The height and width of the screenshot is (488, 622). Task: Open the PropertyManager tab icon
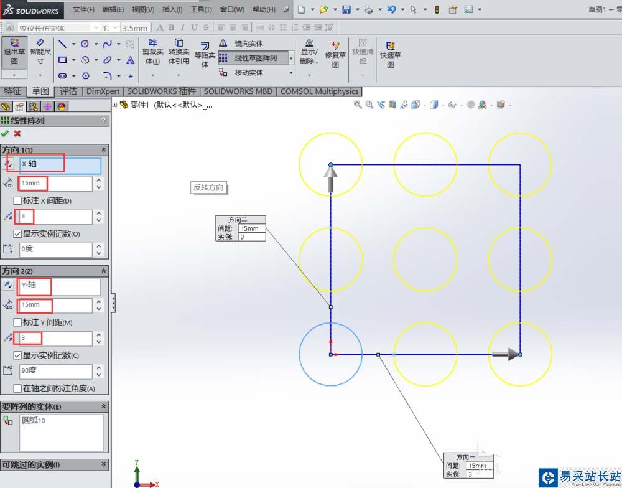tap(19, 106)
